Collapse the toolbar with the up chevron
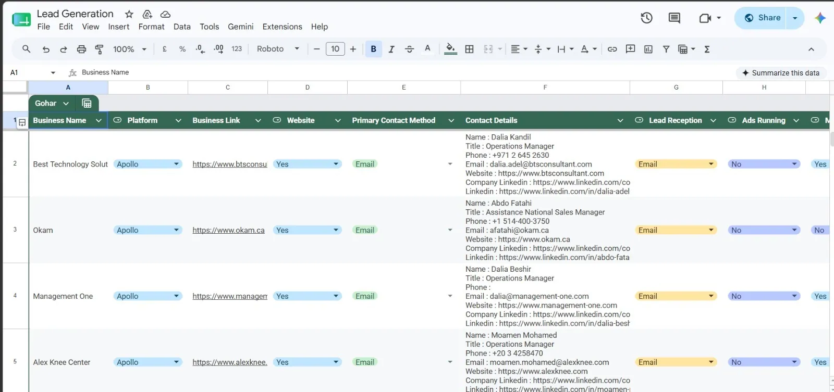Screen dimensions: 834x392 (x=811, y=49)
